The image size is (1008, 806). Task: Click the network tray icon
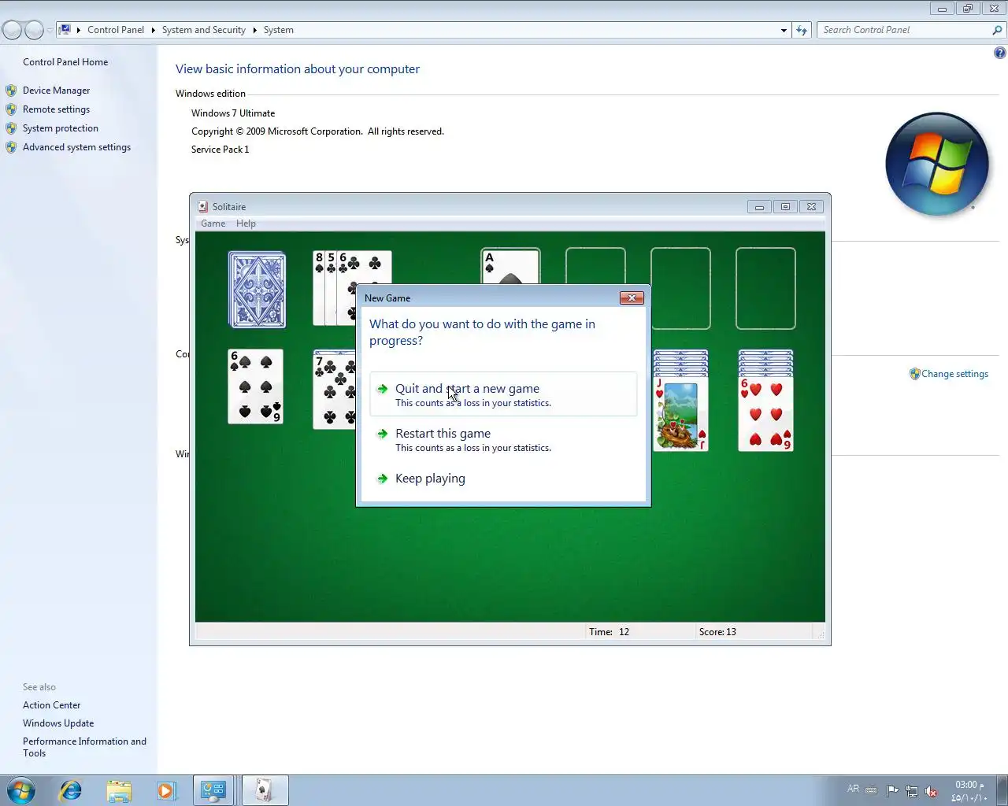click(912, 790)
